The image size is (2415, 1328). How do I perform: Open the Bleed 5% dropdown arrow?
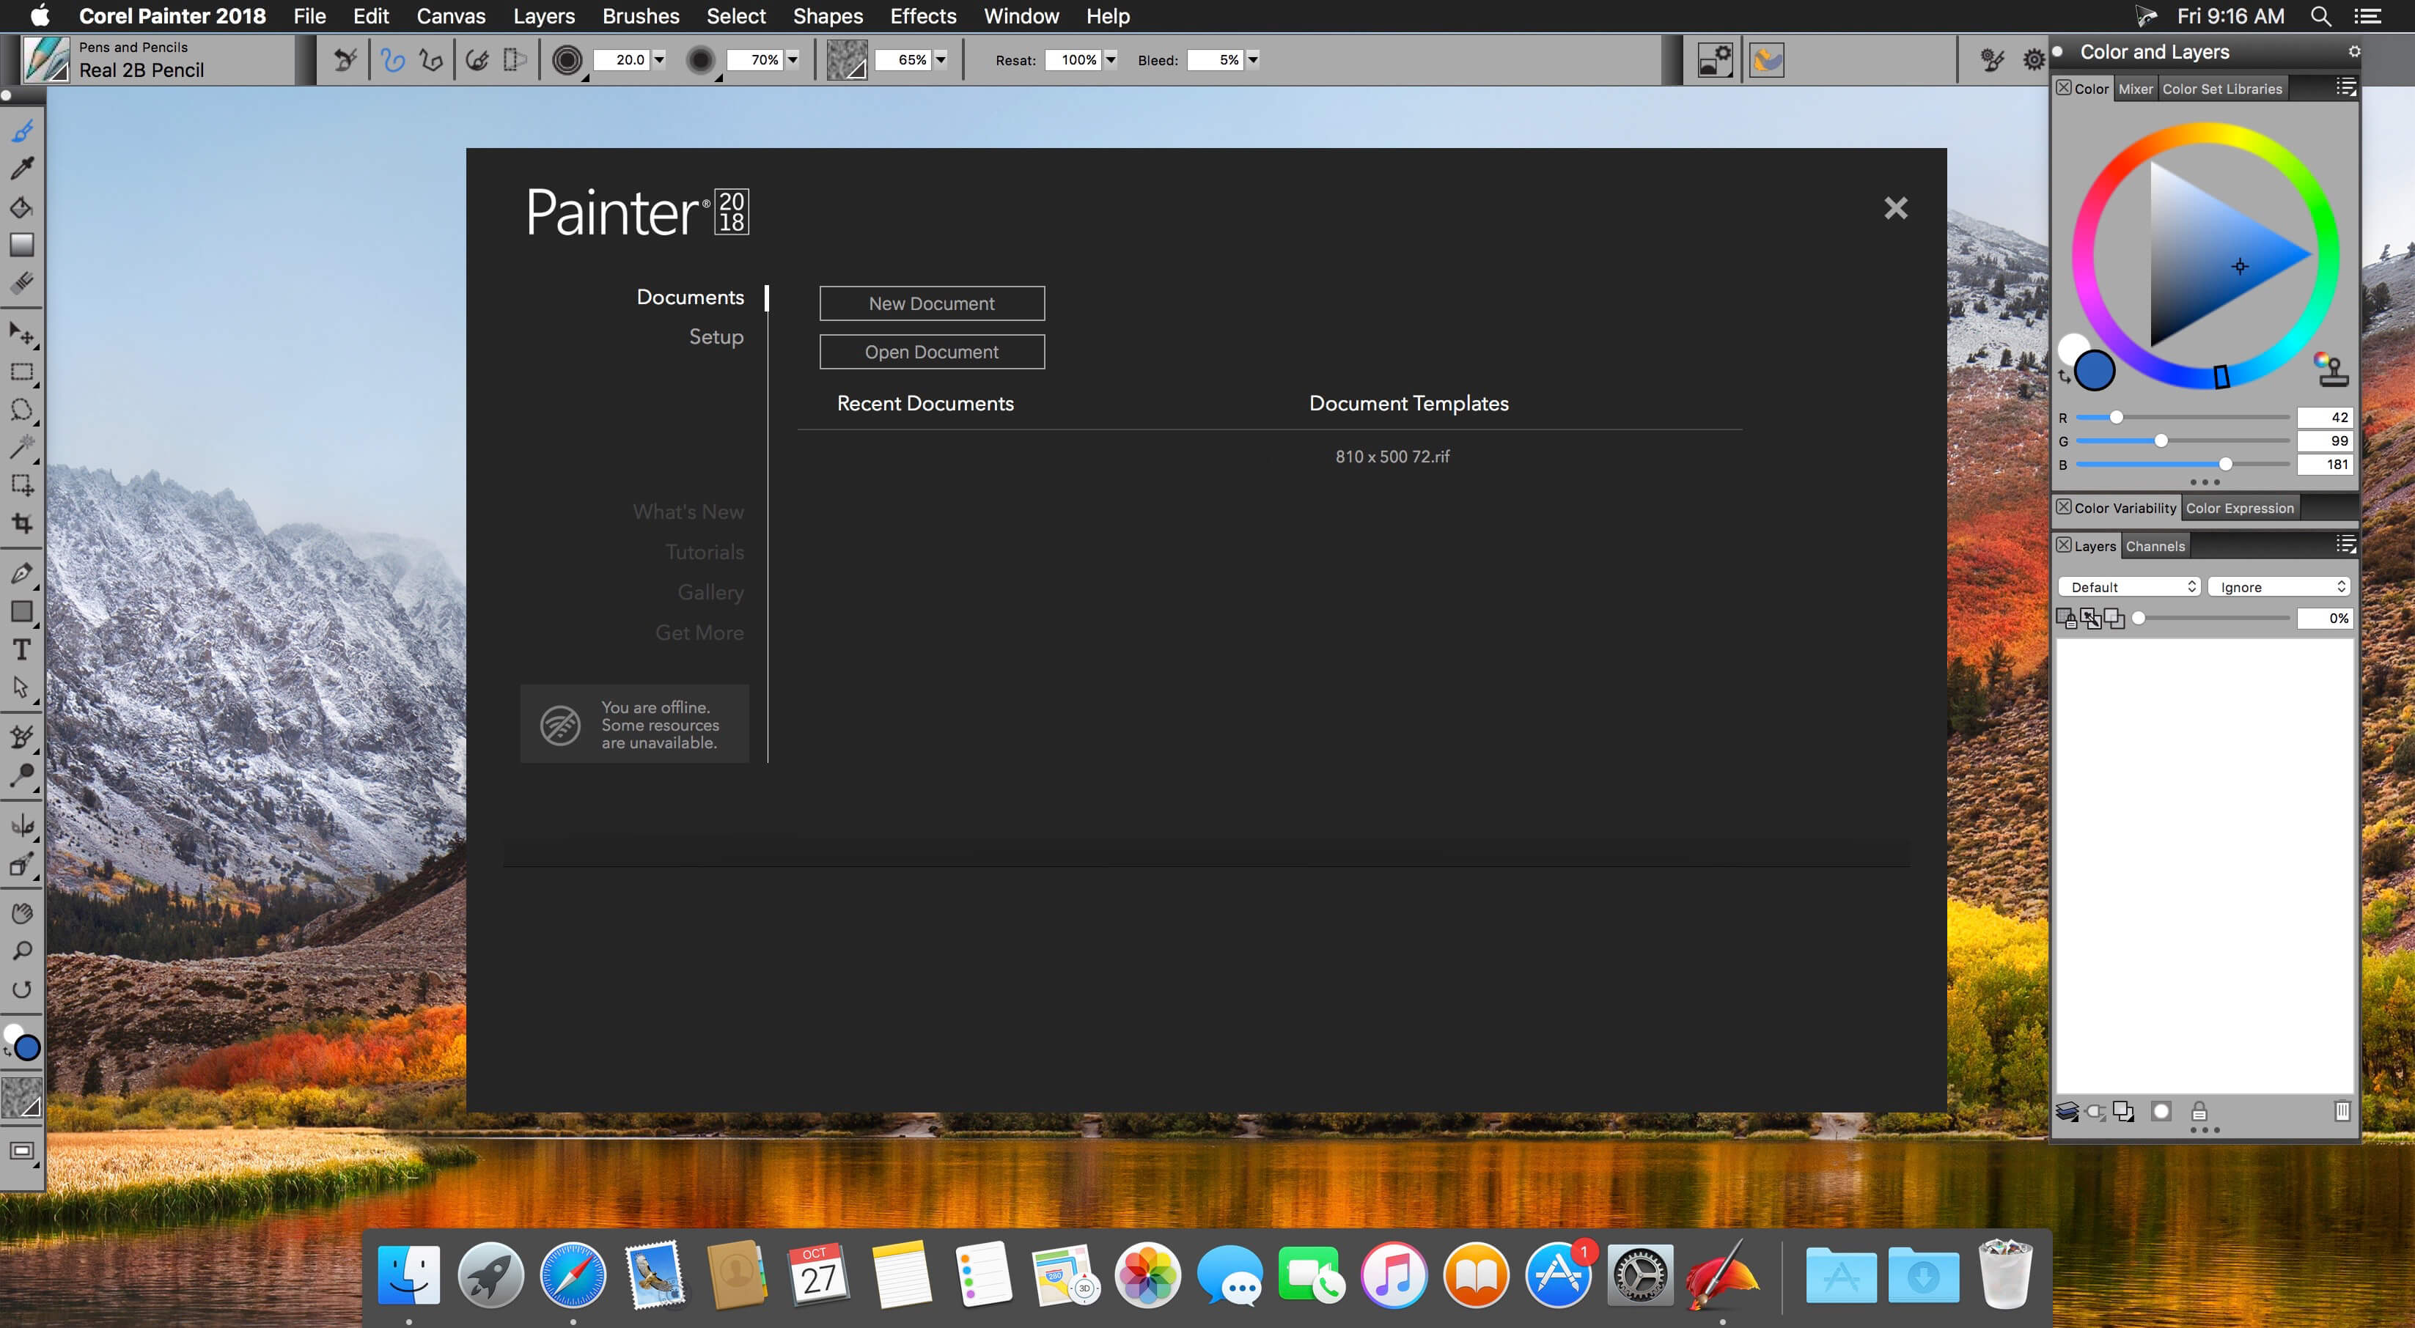pos(1252,60)
